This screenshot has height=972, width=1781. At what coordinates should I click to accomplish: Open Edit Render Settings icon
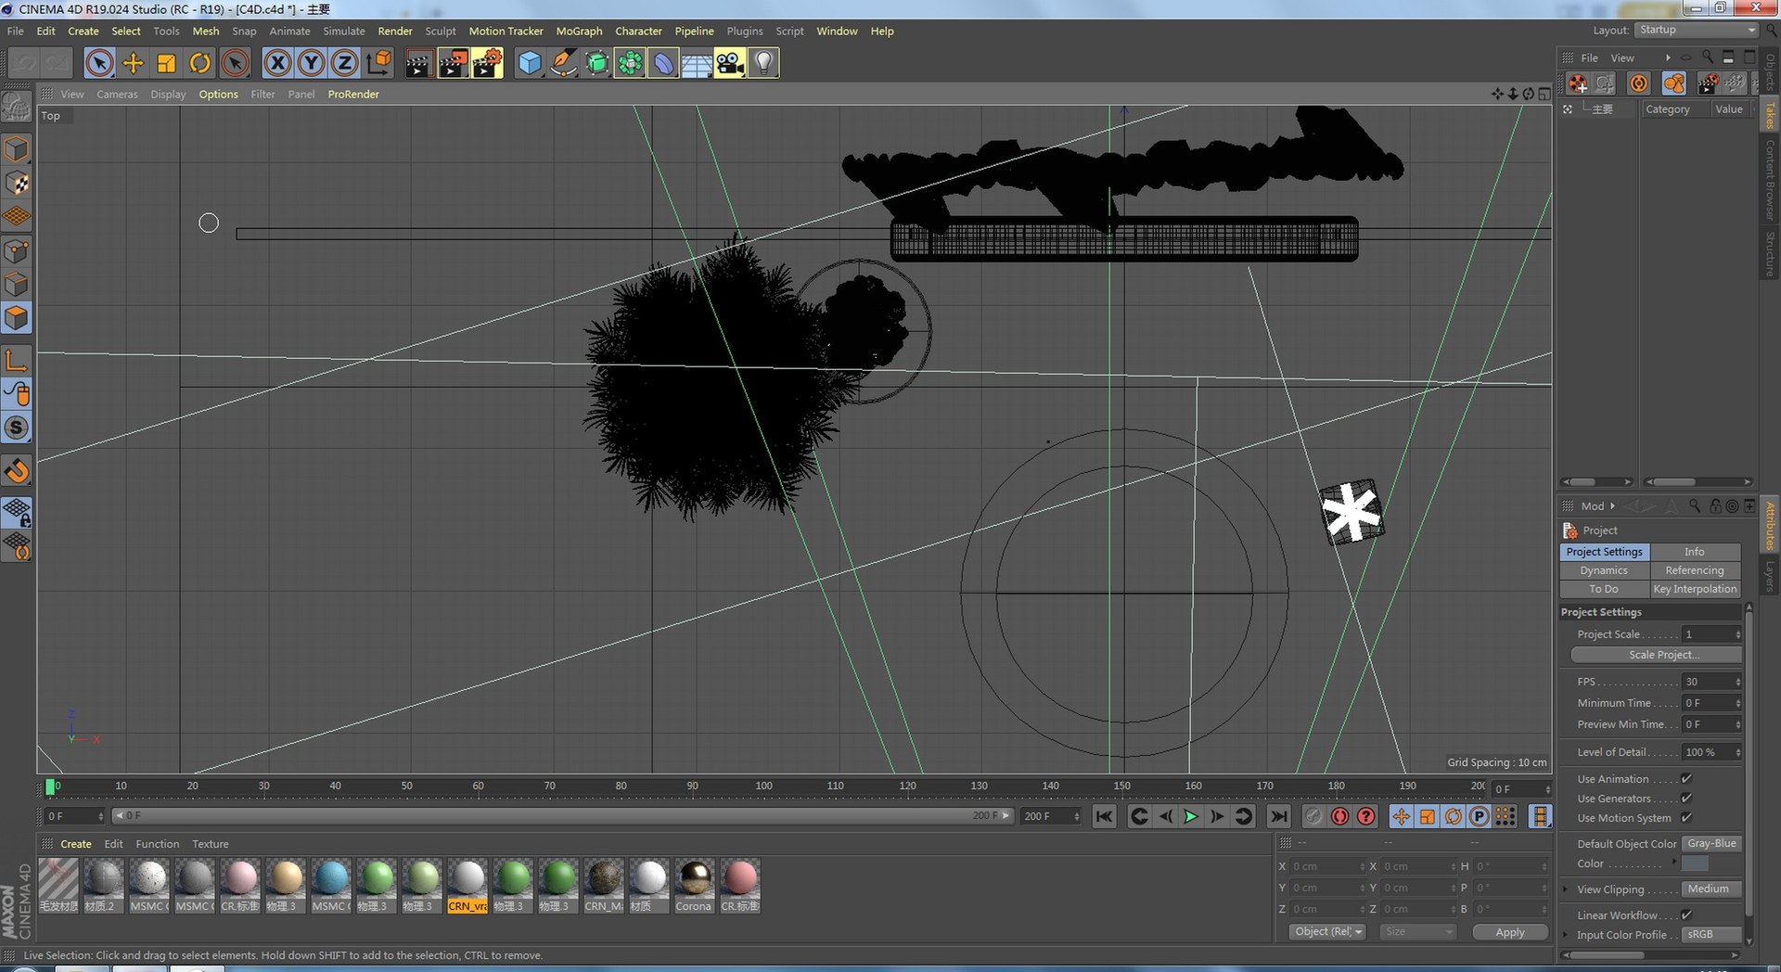[486, 63]
